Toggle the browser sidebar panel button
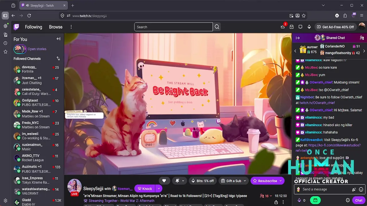This screenshot has height=206, width=367. point(5,16)
